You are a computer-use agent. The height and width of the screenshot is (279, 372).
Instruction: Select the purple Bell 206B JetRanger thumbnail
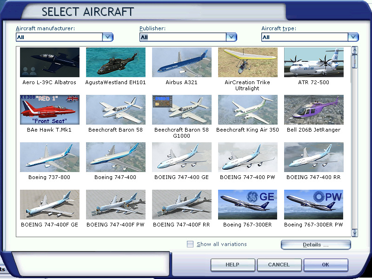point(313,110)
